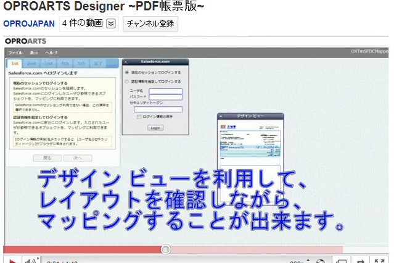Open the 360p quality selector
Image resolution: width=394 pixels, height=263 pixels.
[x=299, y=262]
